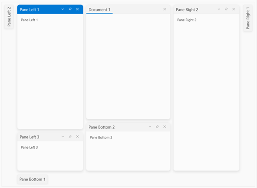Pin the Pane Bottom 2 panel
Image resolution: width=257 pixels, height=188 pixels.
click(158, 126)
